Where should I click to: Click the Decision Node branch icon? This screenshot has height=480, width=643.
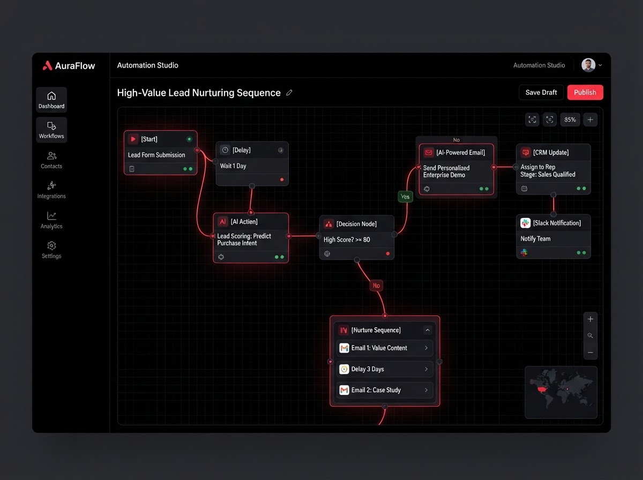coord(329,224)
